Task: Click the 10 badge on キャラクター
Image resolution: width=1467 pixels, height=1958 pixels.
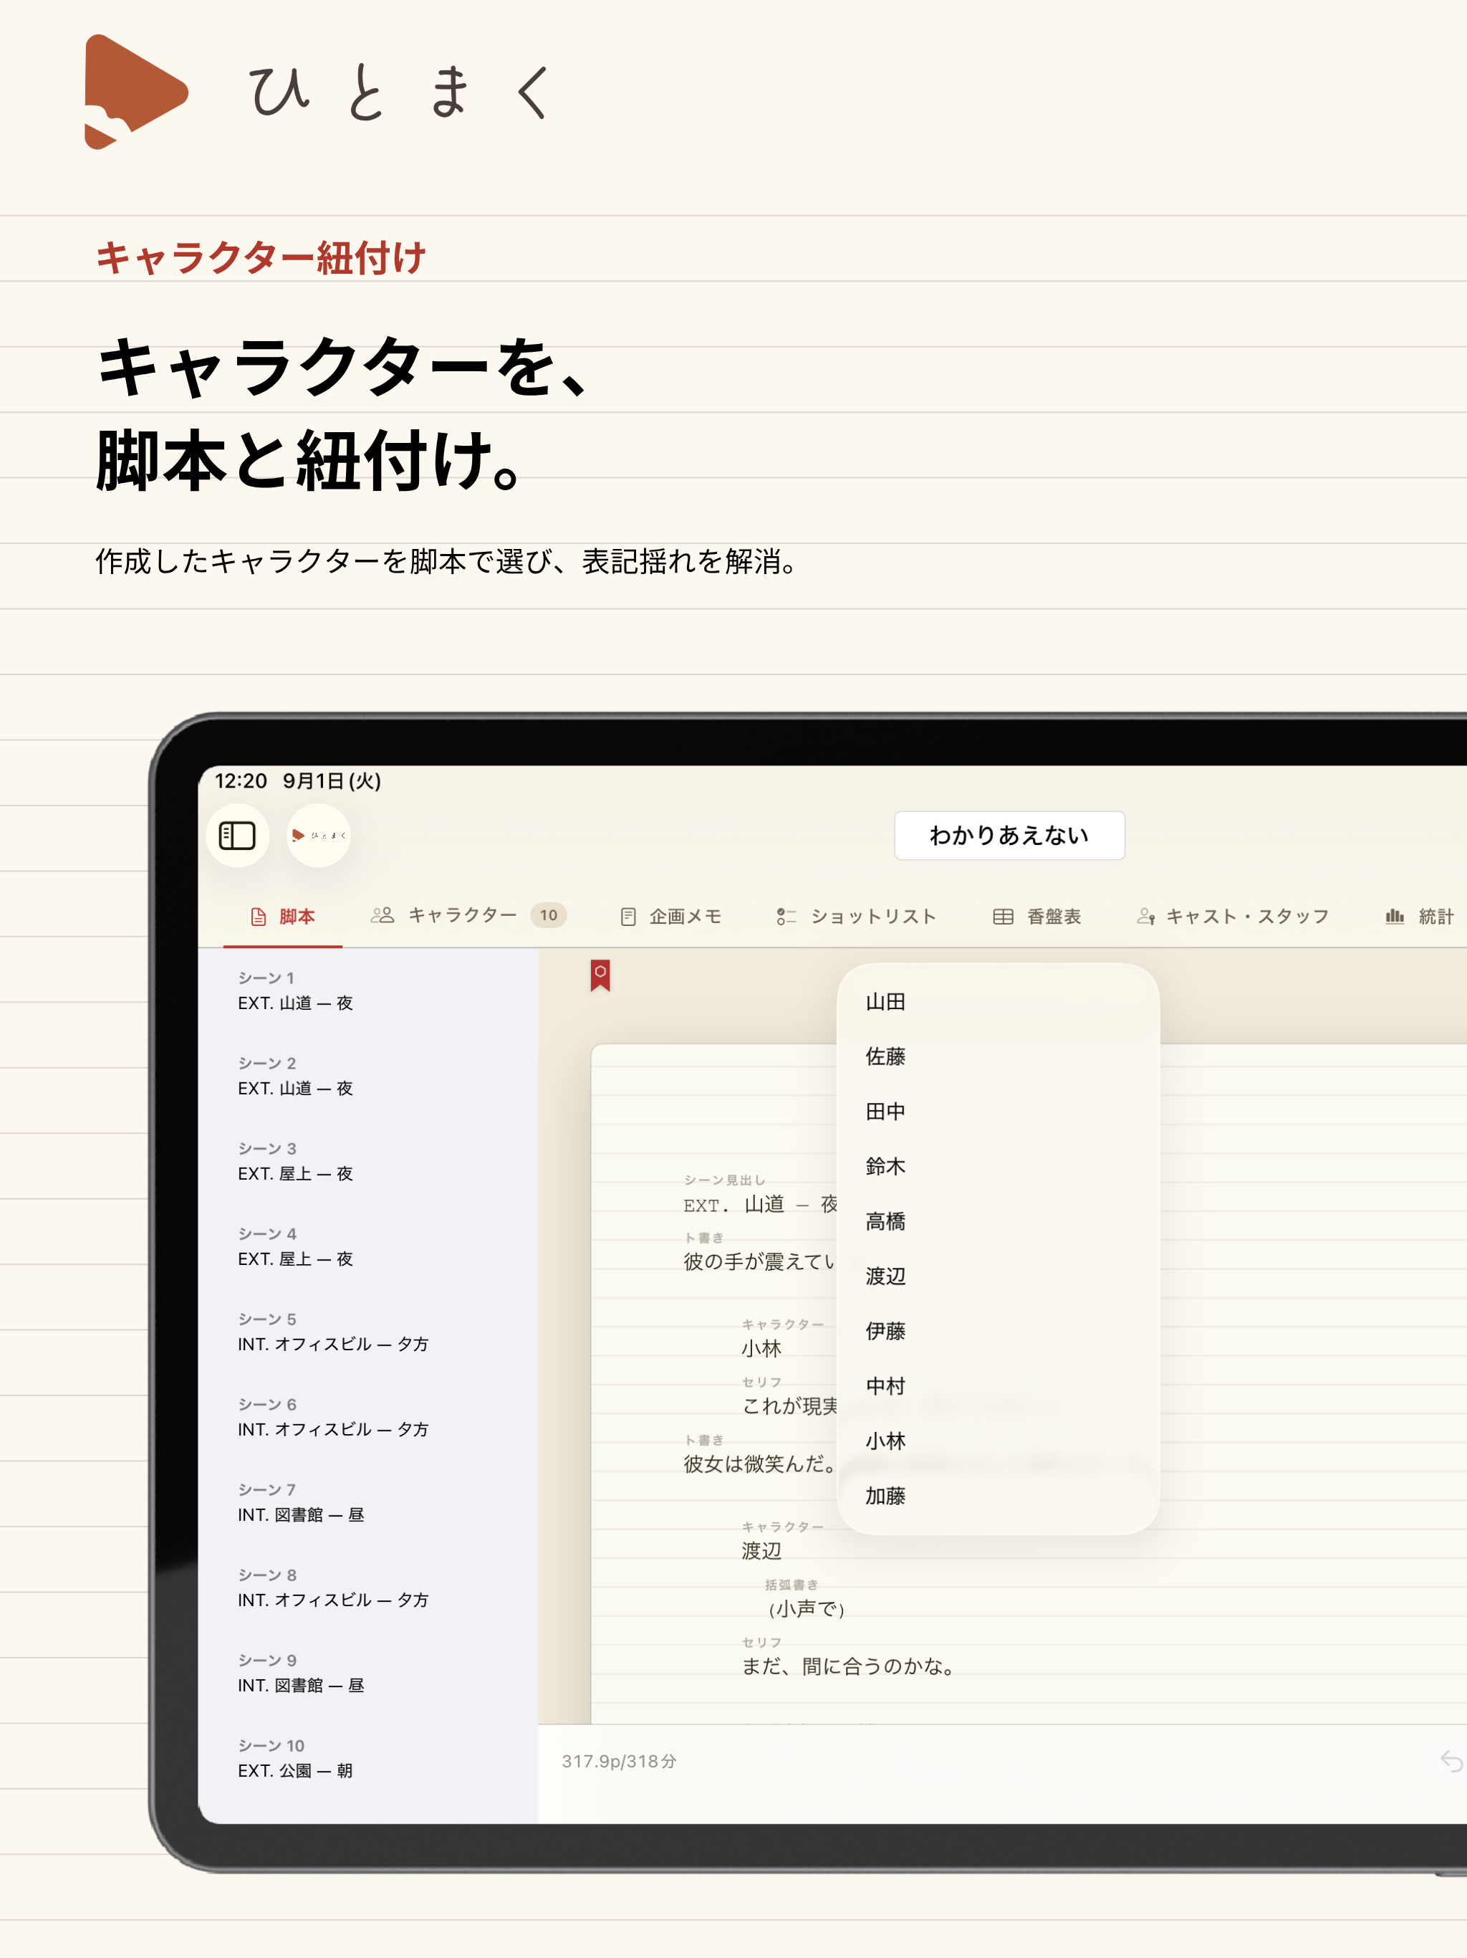Action: (x=549, y=915)
